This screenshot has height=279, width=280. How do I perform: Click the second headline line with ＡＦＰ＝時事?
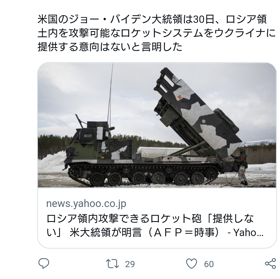(x=155, y=233)
